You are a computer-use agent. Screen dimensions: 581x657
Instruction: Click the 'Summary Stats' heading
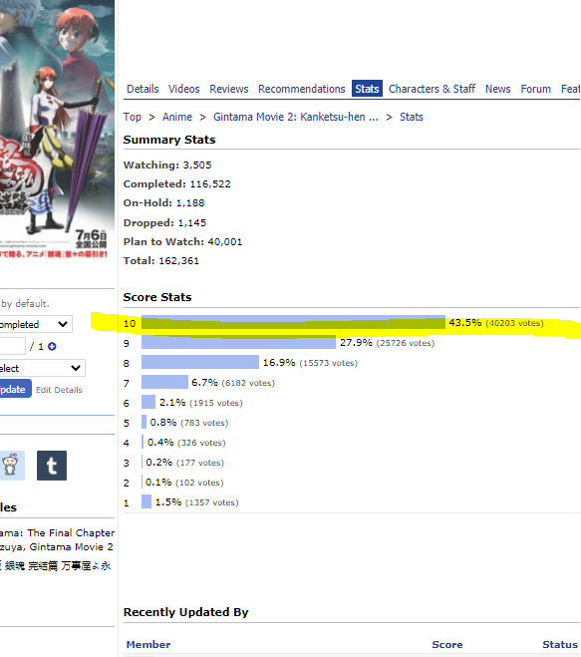(x=169, y=140)
